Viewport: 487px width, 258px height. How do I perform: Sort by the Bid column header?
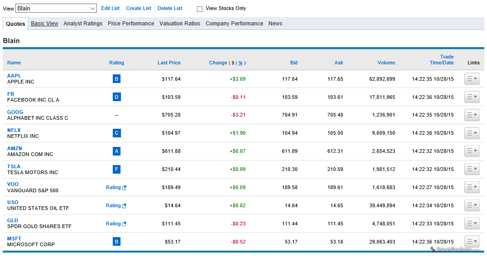click(x=294, y=63)
